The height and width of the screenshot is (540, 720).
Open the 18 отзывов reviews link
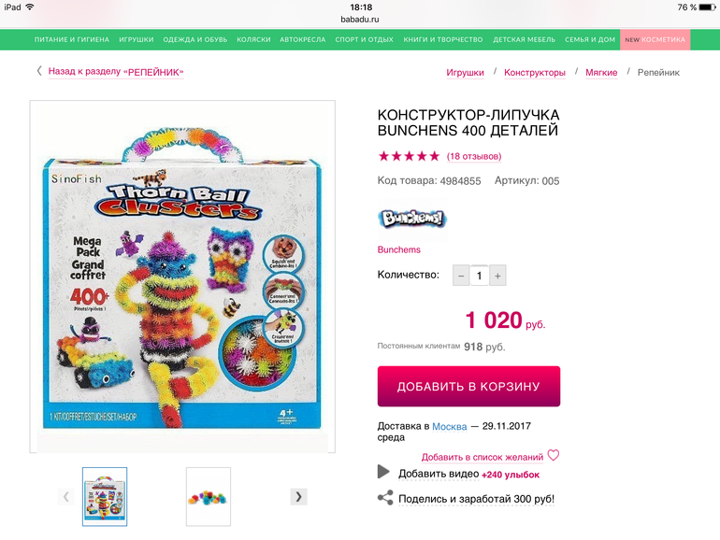474,156
